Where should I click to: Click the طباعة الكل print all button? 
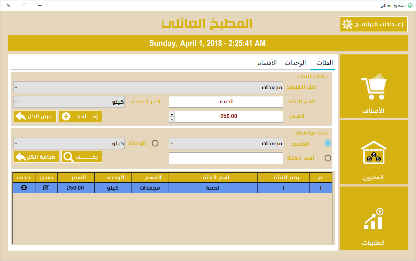36,157
